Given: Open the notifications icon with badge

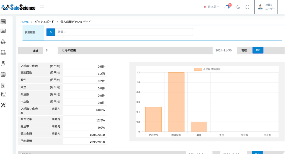Looking at the screenshot, I should pyautogui.click(x=227, y=7).
